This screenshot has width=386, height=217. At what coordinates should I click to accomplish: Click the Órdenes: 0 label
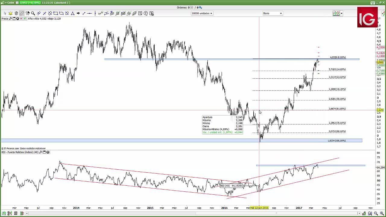(x=183, y=8)
